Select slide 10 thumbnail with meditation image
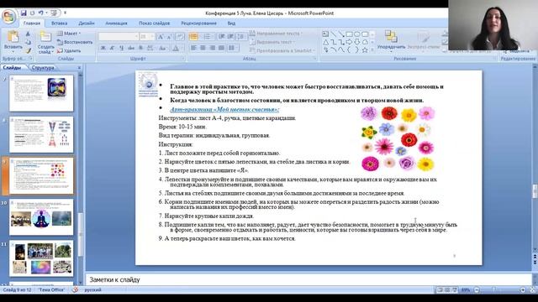 tap(41, 217)
